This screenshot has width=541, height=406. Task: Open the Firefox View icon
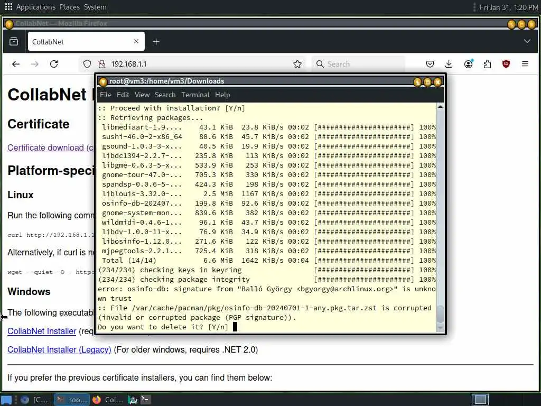click(x=14, y=42)
